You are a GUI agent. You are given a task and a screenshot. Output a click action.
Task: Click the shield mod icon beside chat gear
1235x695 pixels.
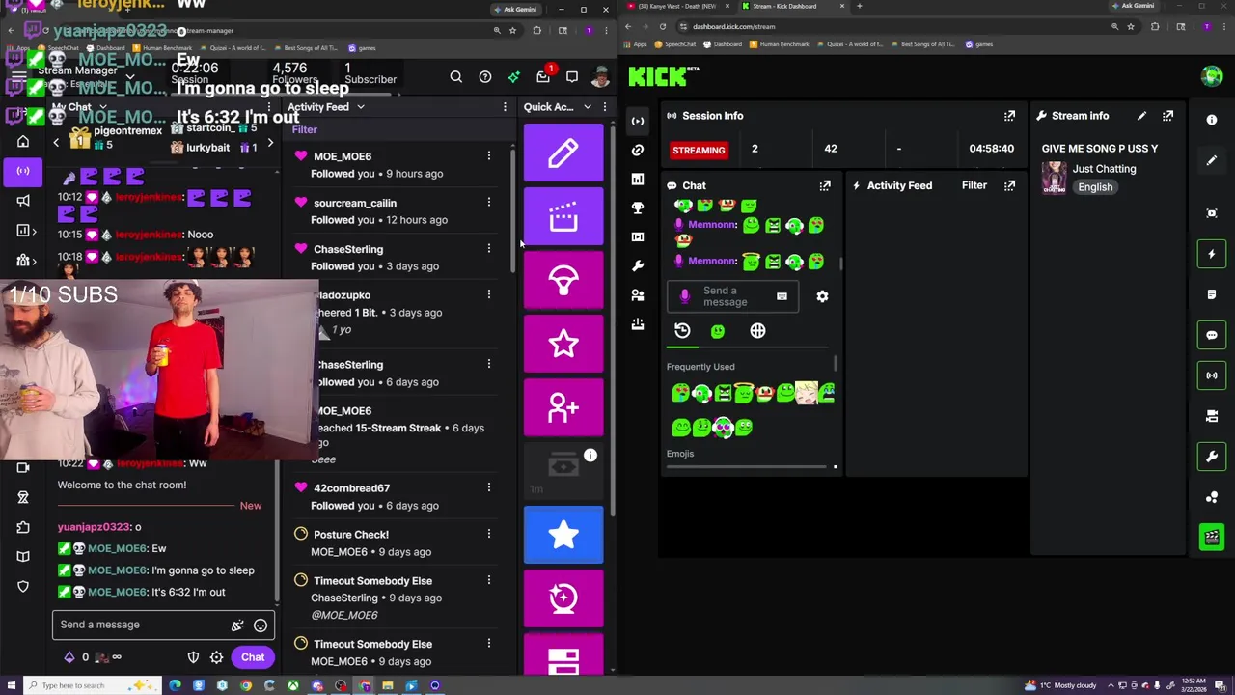point(193,657)
